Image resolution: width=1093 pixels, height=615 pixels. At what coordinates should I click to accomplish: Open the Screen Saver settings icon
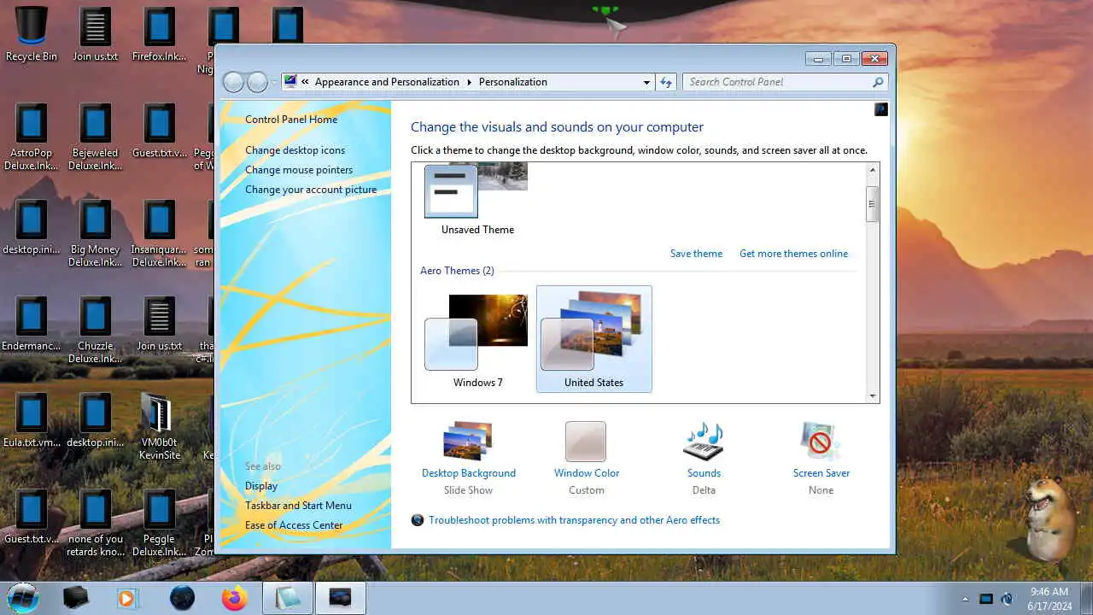(x=821, y=442)
